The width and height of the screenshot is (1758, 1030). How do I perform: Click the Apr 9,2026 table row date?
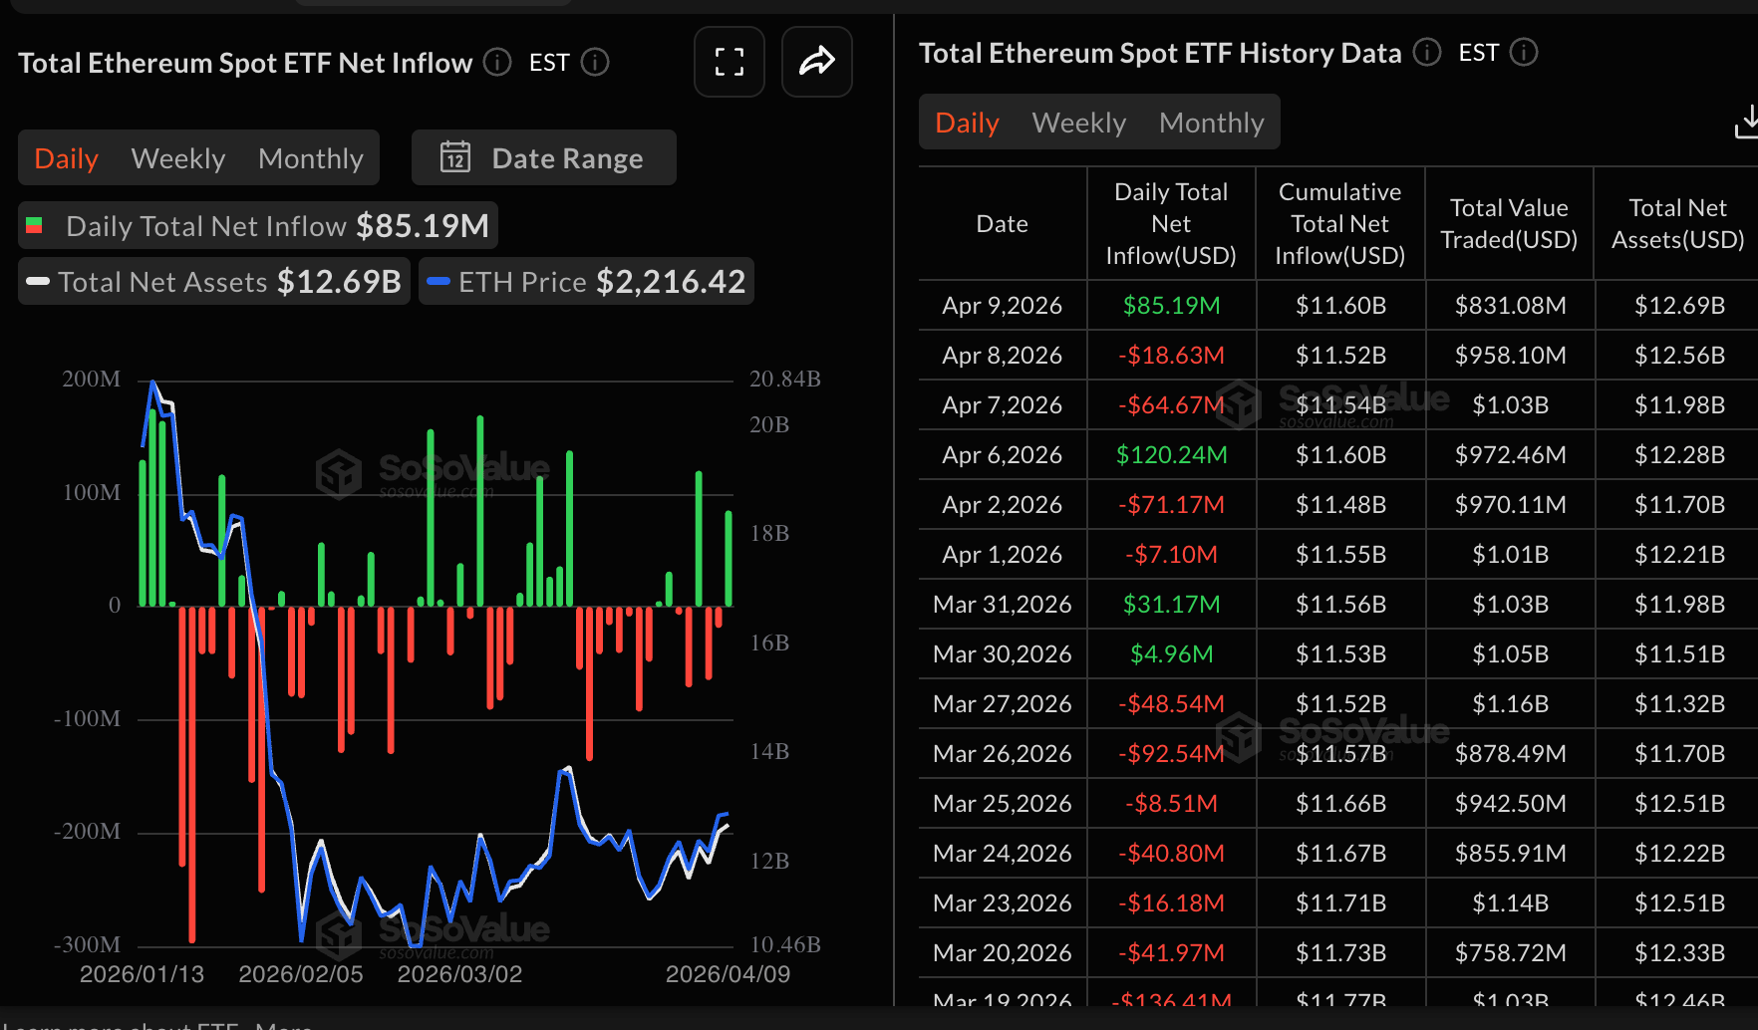[x=1002, y=306]
